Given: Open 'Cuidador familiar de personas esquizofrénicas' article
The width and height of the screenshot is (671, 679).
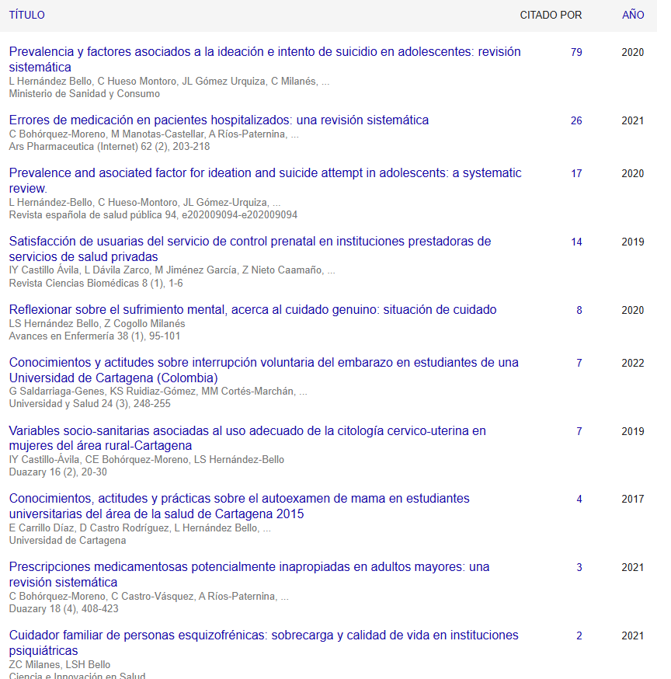Looking at the screenshot, I should click(263, 635).
